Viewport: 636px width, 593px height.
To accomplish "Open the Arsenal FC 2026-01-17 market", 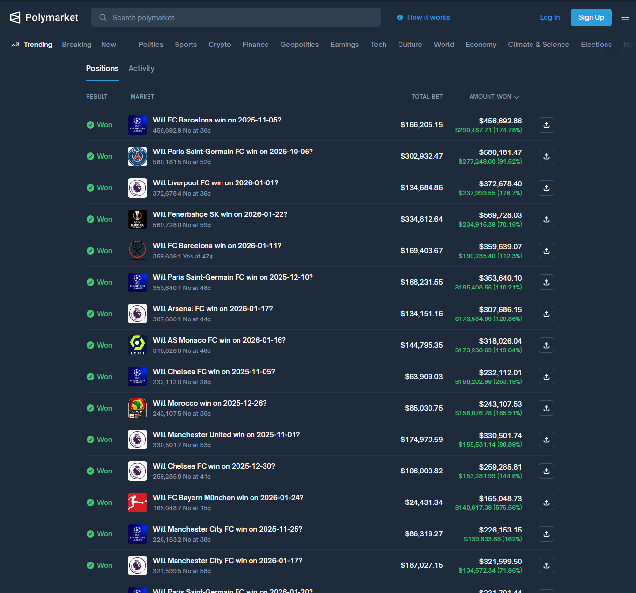I will click(213, 309).
